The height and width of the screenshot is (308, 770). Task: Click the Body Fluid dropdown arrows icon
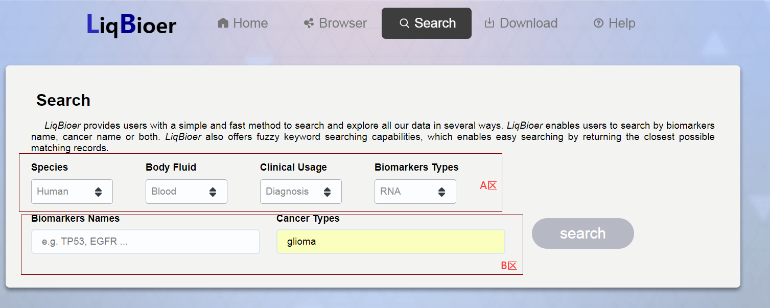213,192
